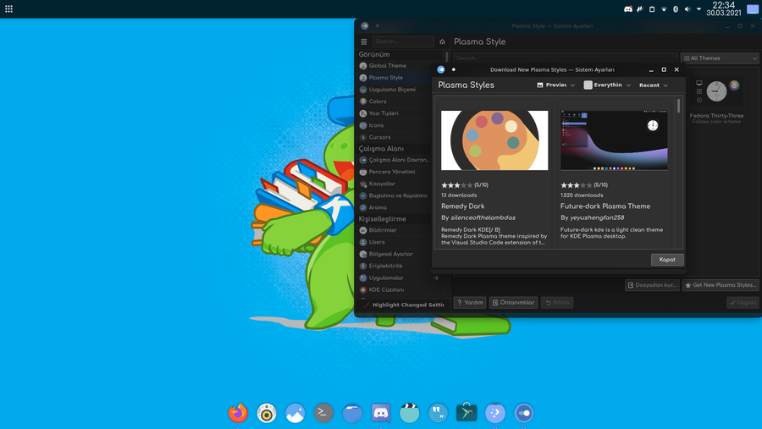Screen dimensions: 762x429
Task: Open the Recent sort order dropdown
Action: click(654, 85)
